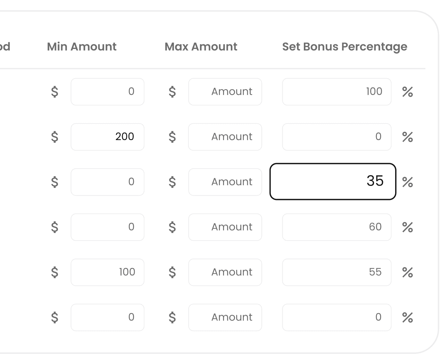Click the last row Max Amount field
441x359 pixels.
coord(225,317)
